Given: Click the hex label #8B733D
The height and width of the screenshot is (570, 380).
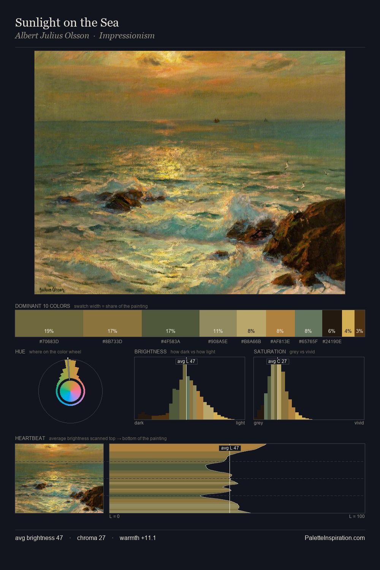Looking at the screenshot, I should pyautogui.click(x=112, y=342).
